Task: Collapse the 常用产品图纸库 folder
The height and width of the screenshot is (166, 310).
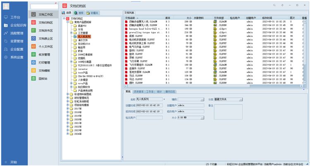Action: point(67,22)
